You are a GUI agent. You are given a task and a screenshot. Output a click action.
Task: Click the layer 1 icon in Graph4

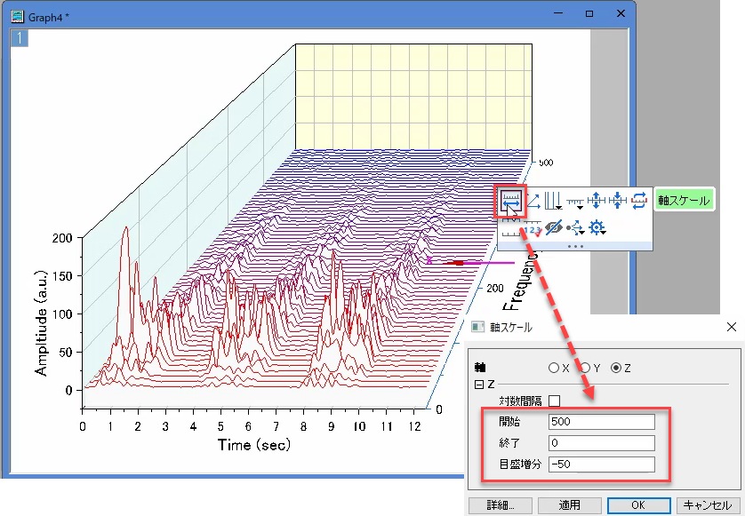tap(20, 38)
